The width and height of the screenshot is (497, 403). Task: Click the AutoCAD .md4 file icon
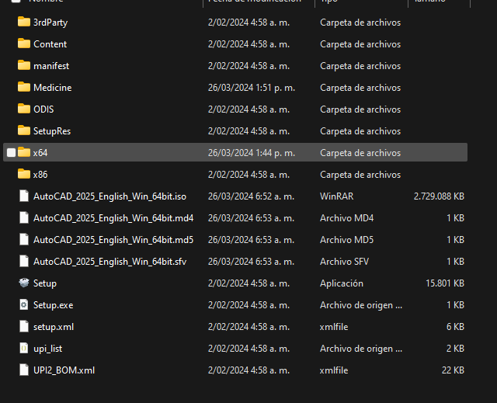point(24,217)
